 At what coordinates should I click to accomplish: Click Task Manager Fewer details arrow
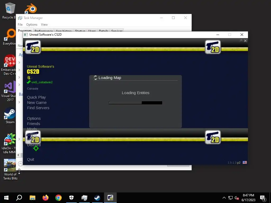point(20,163)
